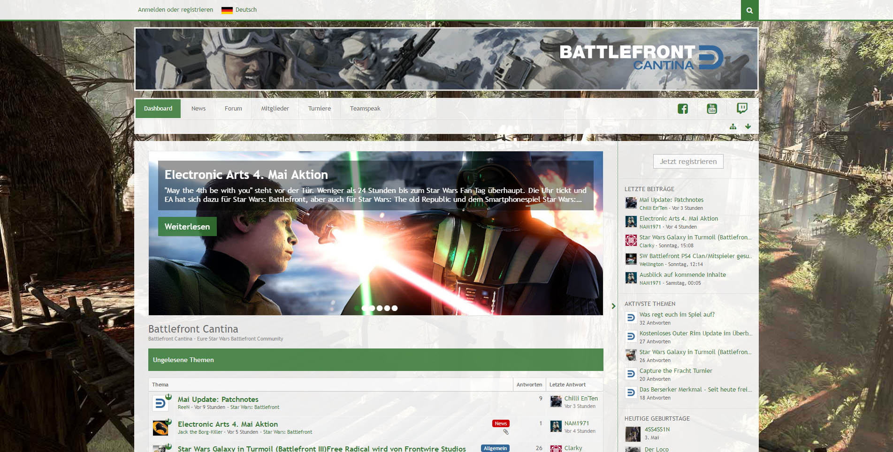Screen dimensions: 893x452
Task: Click icon beside Das Berserker Merkmal topic
Action: [x=631, y=393]
